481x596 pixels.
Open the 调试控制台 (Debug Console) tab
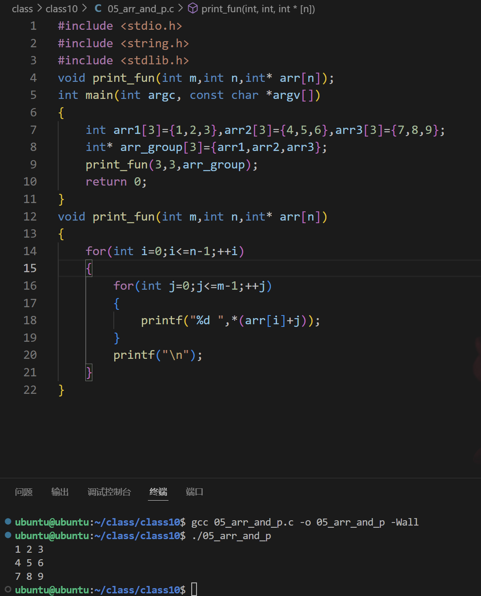click(109, 492)
